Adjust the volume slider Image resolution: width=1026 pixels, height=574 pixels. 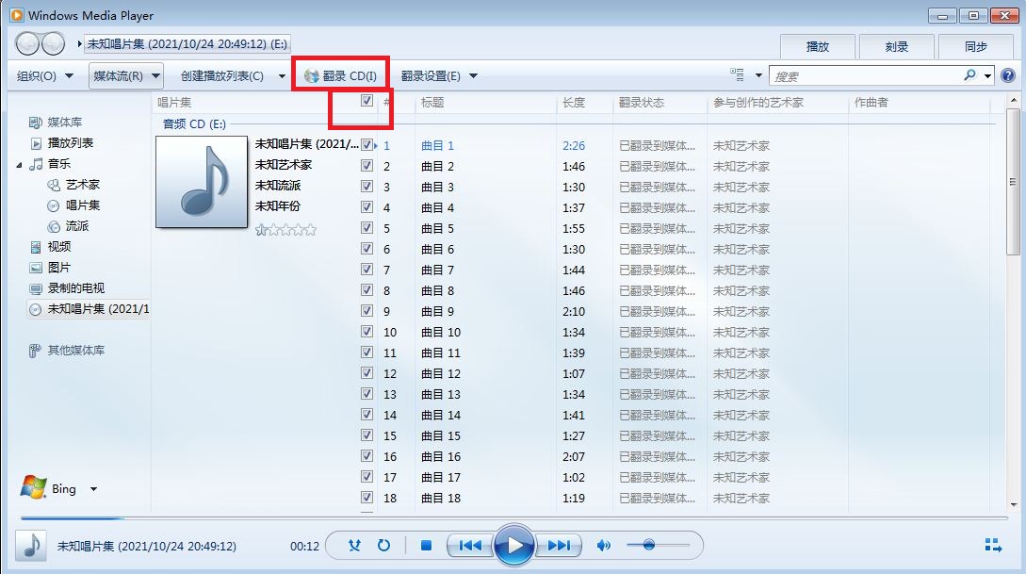[x=648, y=545]
